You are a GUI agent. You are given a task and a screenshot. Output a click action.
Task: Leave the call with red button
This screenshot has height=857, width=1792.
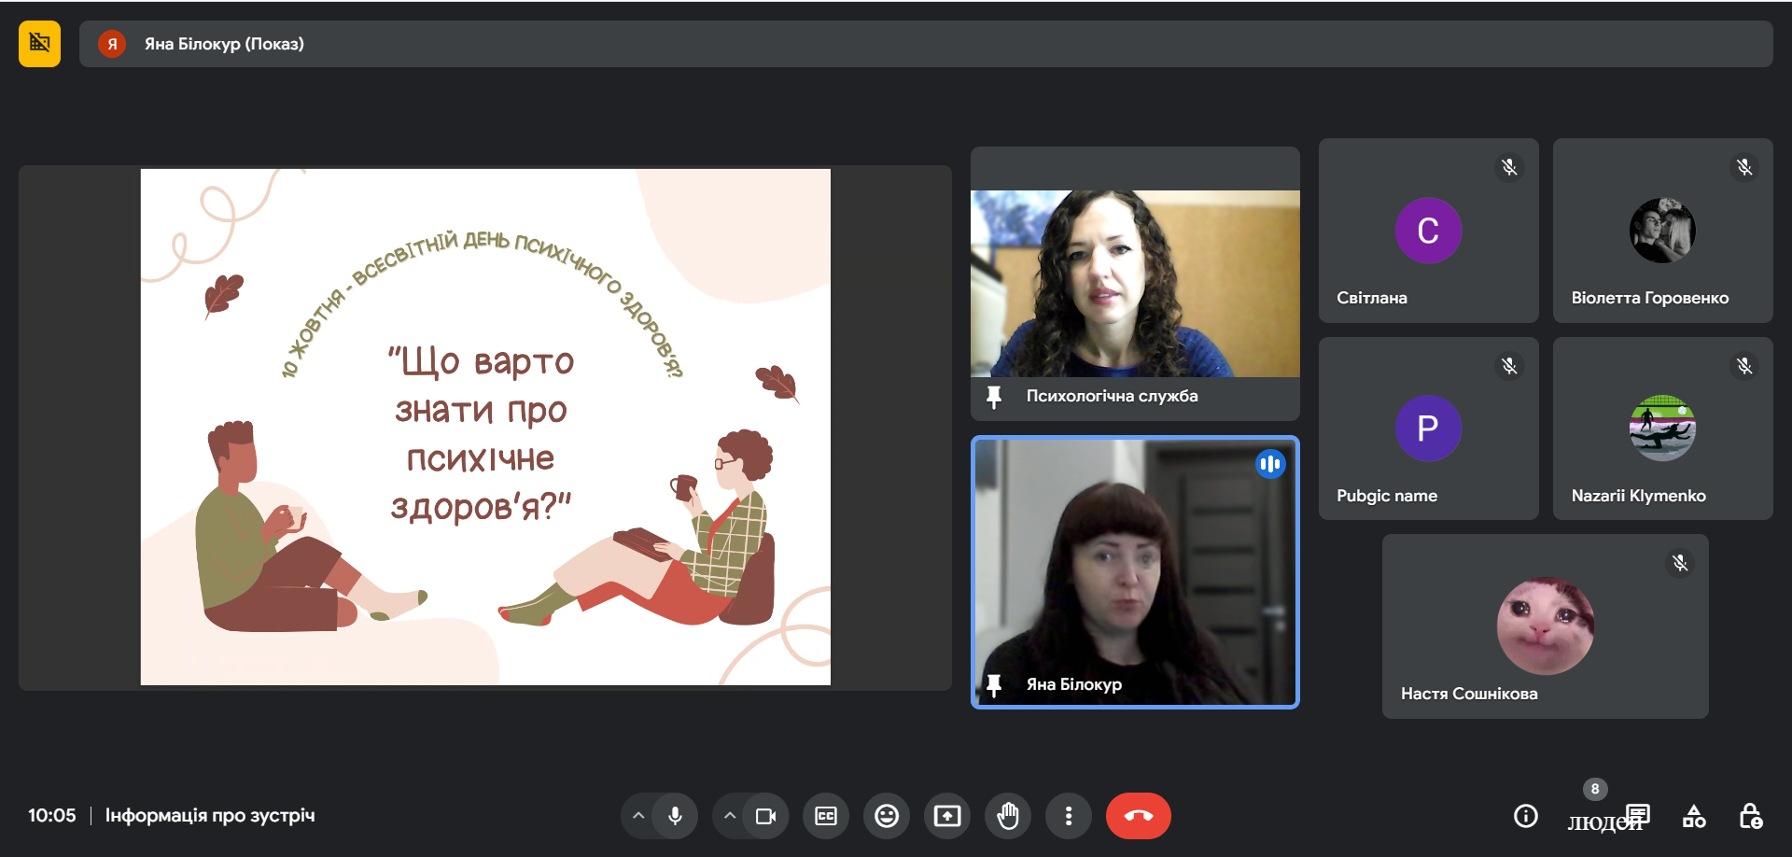point(1138,816)
